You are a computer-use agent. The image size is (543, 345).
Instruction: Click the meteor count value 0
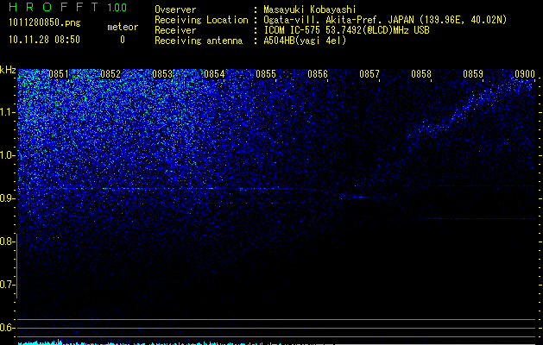click(123, 40)
